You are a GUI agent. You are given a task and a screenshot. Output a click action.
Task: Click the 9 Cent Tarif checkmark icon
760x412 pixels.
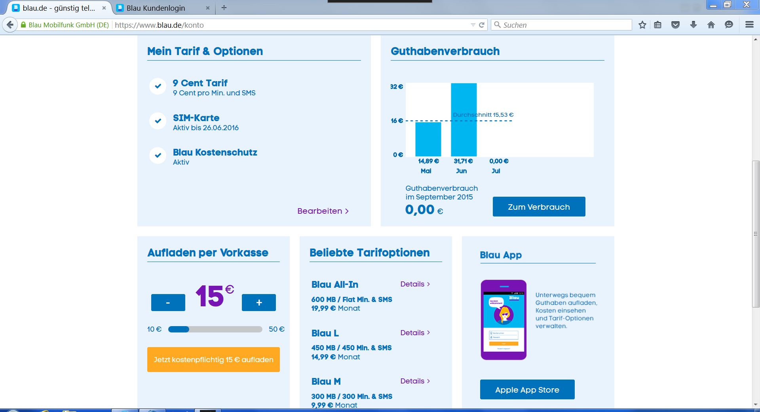point(158,86)
